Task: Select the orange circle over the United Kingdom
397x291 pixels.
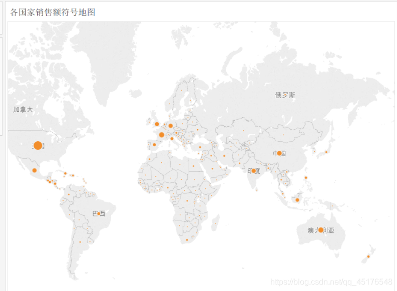Action: pyautogui.click(x=157, y=124)
